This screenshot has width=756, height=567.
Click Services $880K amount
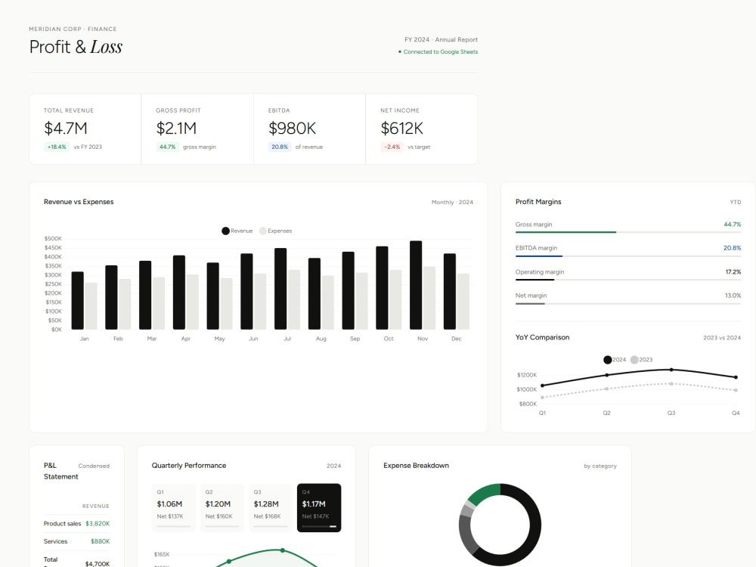(101, 541)
